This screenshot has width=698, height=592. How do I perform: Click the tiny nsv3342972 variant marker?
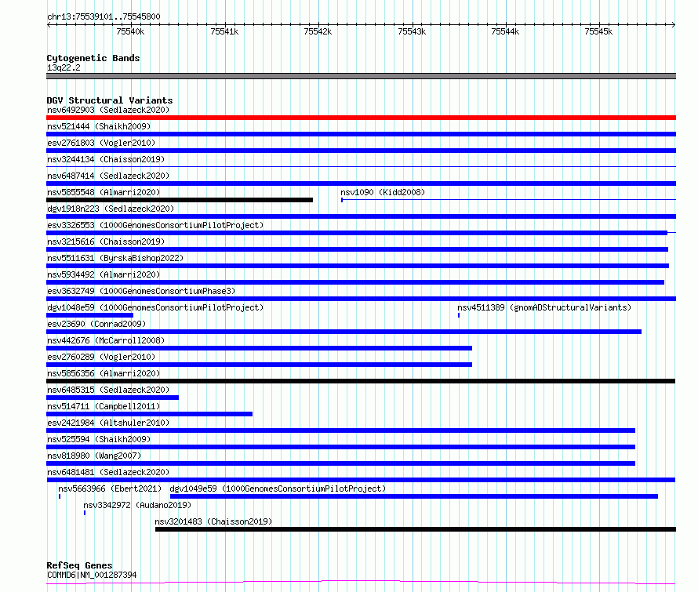85,513
